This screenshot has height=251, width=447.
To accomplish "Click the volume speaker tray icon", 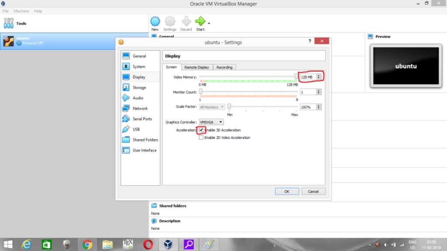I will click(386, 245).
